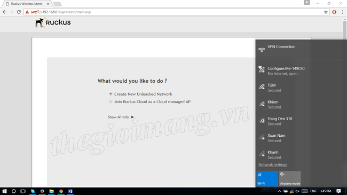Viewport: 347px width, 195px height.
Task: Click the not-secure warning triangle in address bar
Action: pyautogui.click(x=27, y=12)
